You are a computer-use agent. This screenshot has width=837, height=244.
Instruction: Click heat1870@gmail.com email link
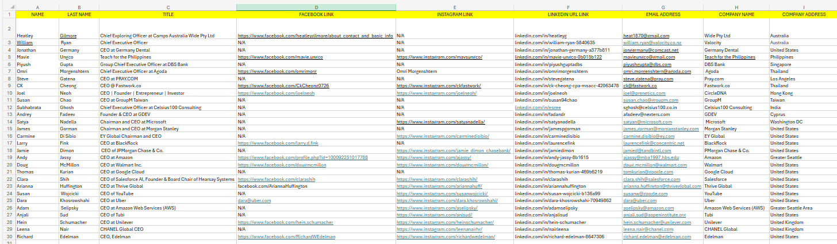(646, 36)
